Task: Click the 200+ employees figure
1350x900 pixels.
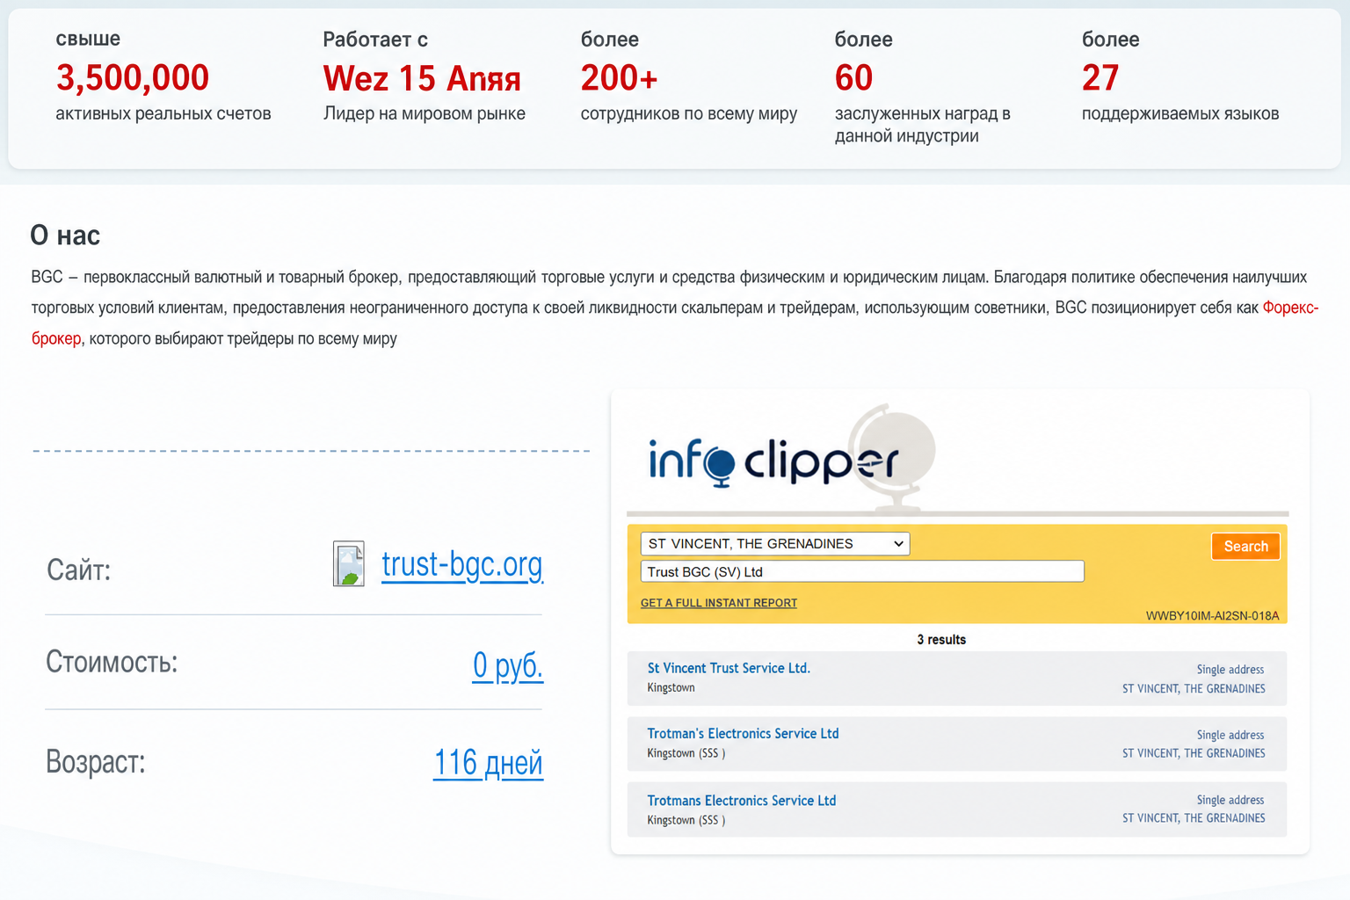Action: coord(619,77)
